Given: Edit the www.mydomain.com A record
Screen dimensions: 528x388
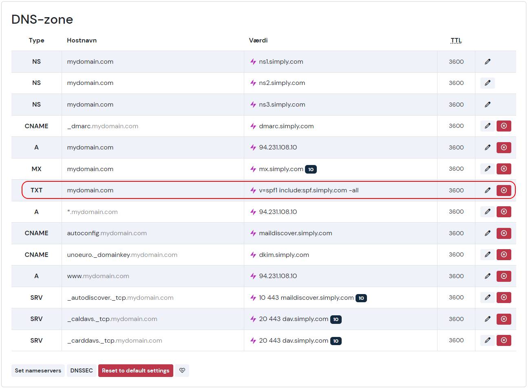Looking at the screenshot, I should click(487, 276).
